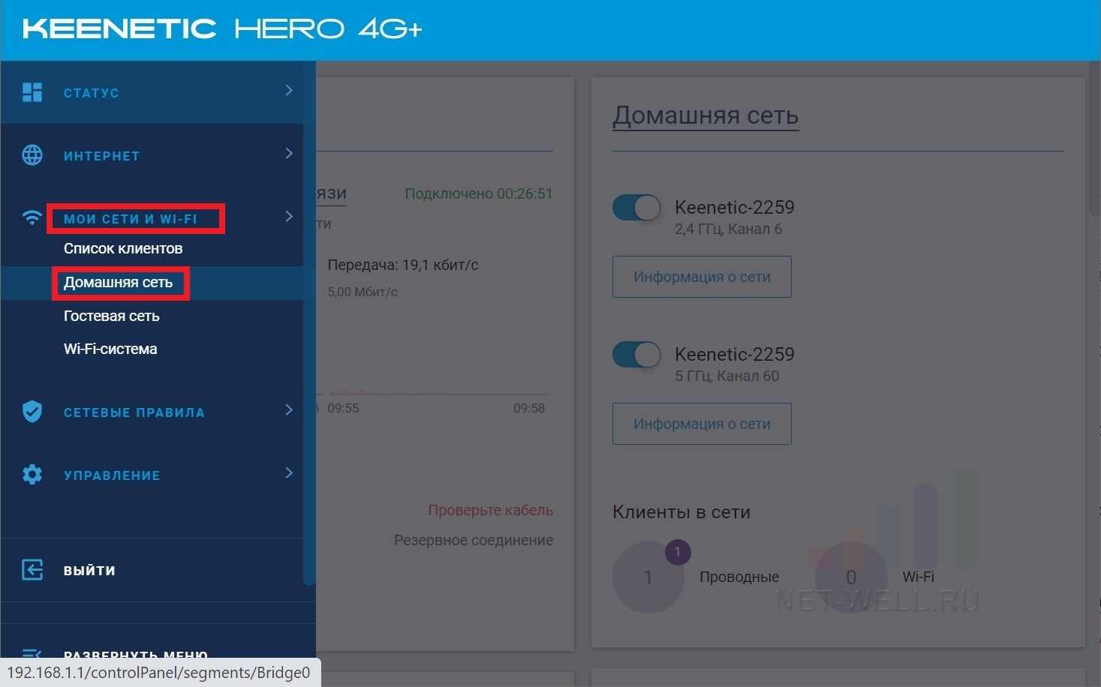Click the Internet globe icon
This screenshot has height=687, width=1101.
tap(32, 155)
